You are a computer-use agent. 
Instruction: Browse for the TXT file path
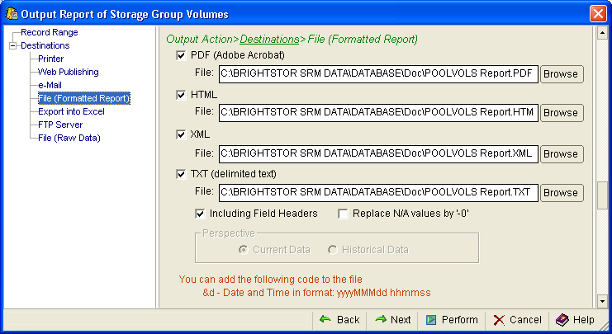point(562,192)
